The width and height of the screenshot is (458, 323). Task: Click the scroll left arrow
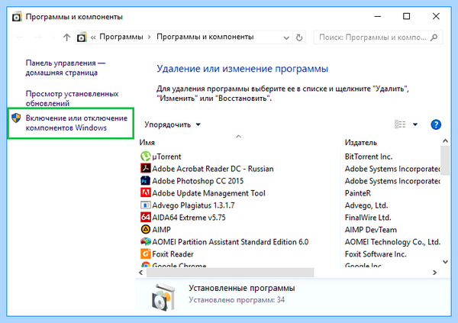(141, 273)
